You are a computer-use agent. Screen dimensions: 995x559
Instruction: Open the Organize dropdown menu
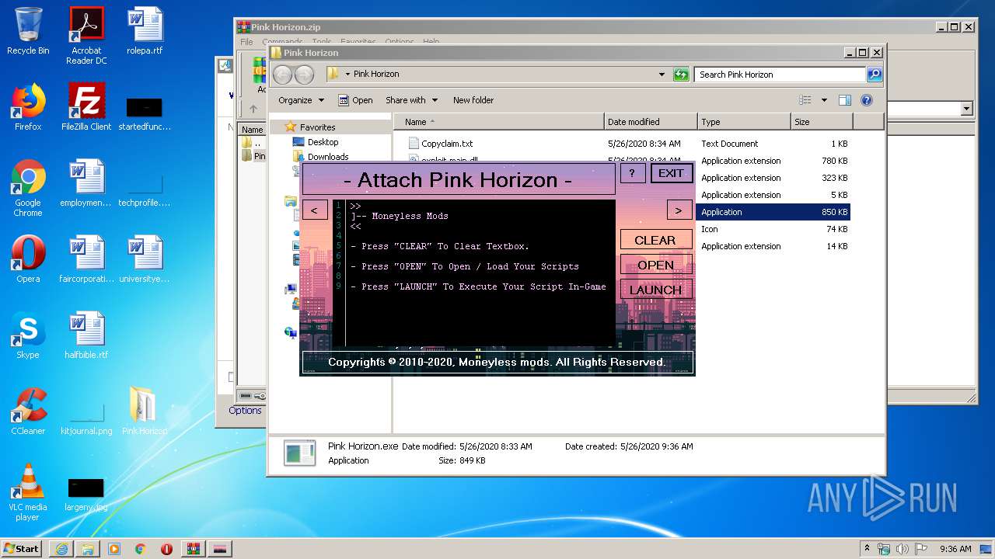[301, 100]
